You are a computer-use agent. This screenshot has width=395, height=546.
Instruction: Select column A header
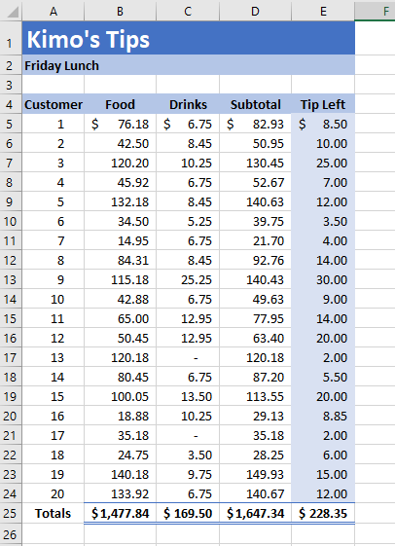[x=54, y=11]
